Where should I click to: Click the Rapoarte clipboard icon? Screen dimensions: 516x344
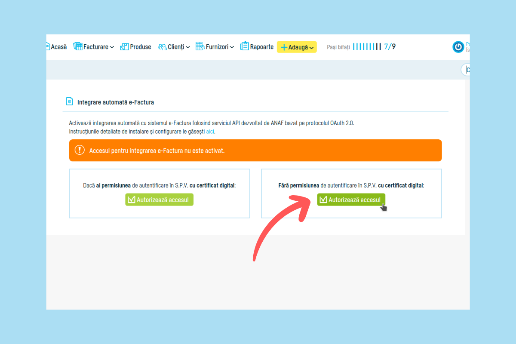(244, 46)
